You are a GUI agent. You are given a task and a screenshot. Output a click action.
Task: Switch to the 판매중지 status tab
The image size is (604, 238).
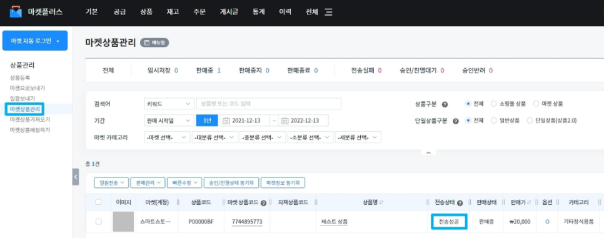[254, 71]
